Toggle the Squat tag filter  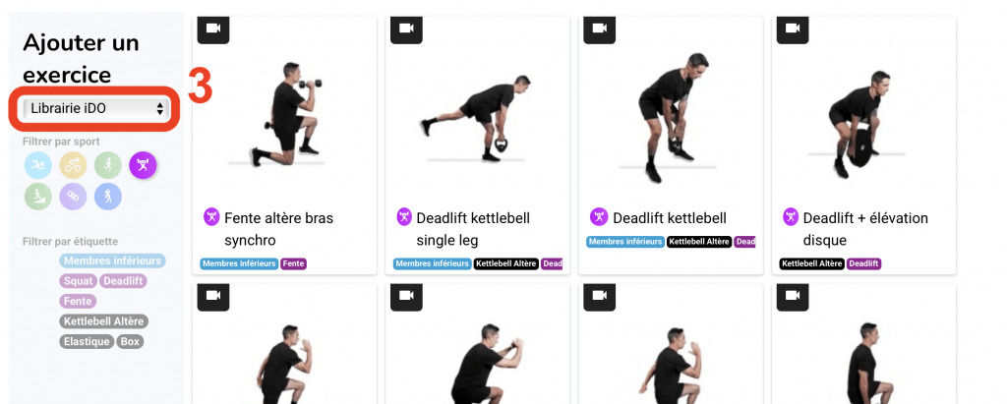tap(79, 281)
